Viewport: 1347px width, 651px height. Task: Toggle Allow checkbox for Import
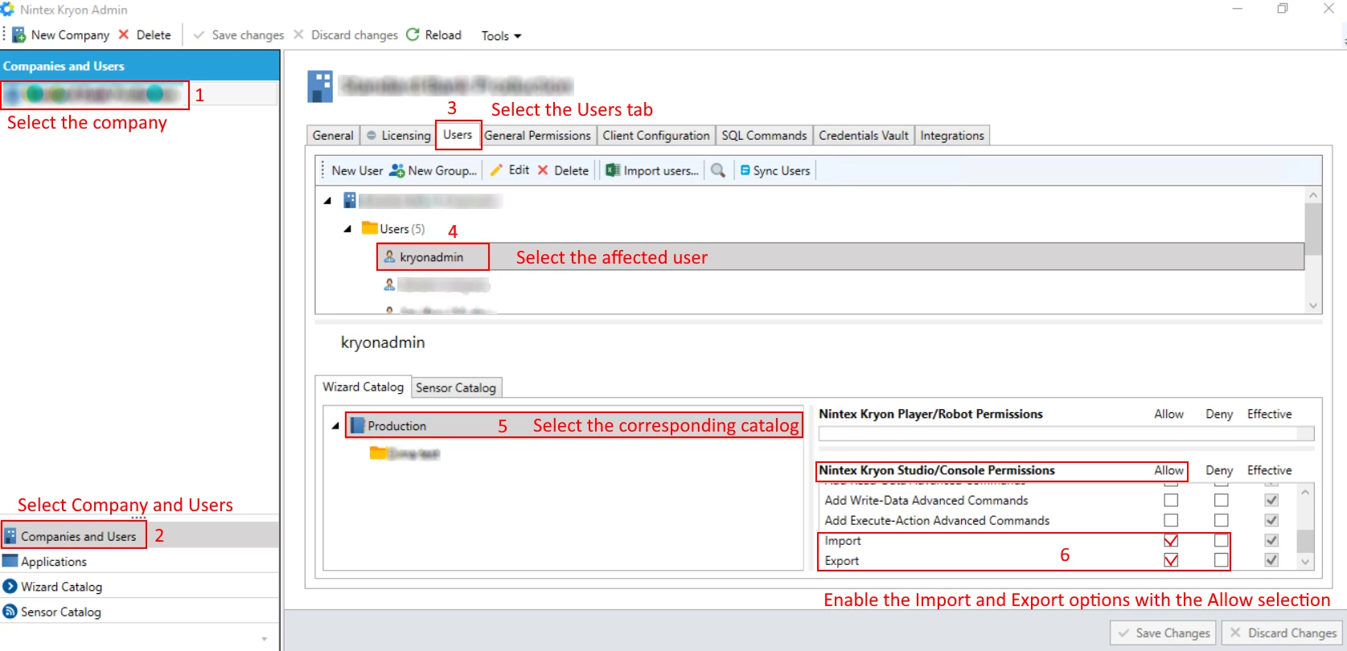(x=1171, y=540)
